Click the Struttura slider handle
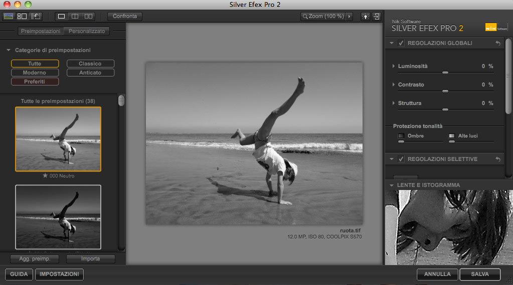The height and width of the screenshot is (285, 513). coord(445,110)
